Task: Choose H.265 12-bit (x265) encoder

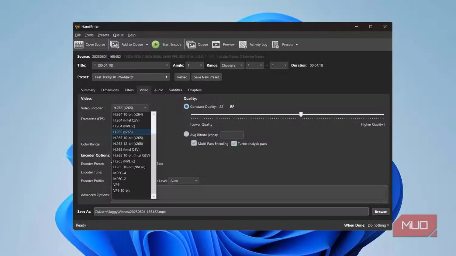Action: click(x=131, y=144)
